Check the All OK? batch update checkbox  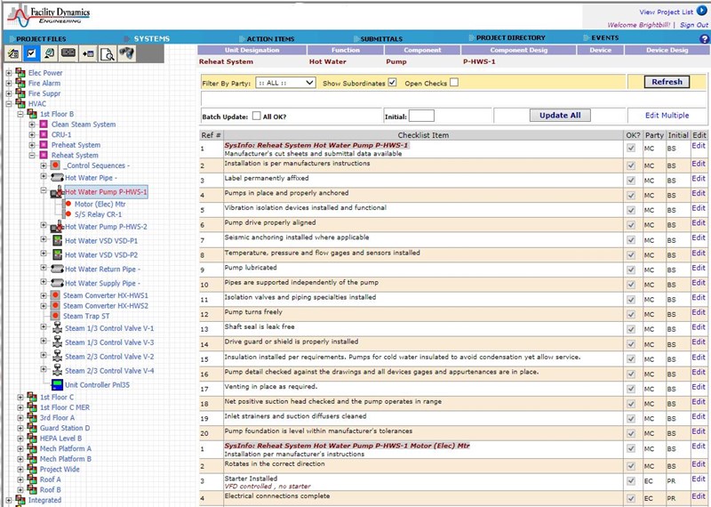(256, 116)
